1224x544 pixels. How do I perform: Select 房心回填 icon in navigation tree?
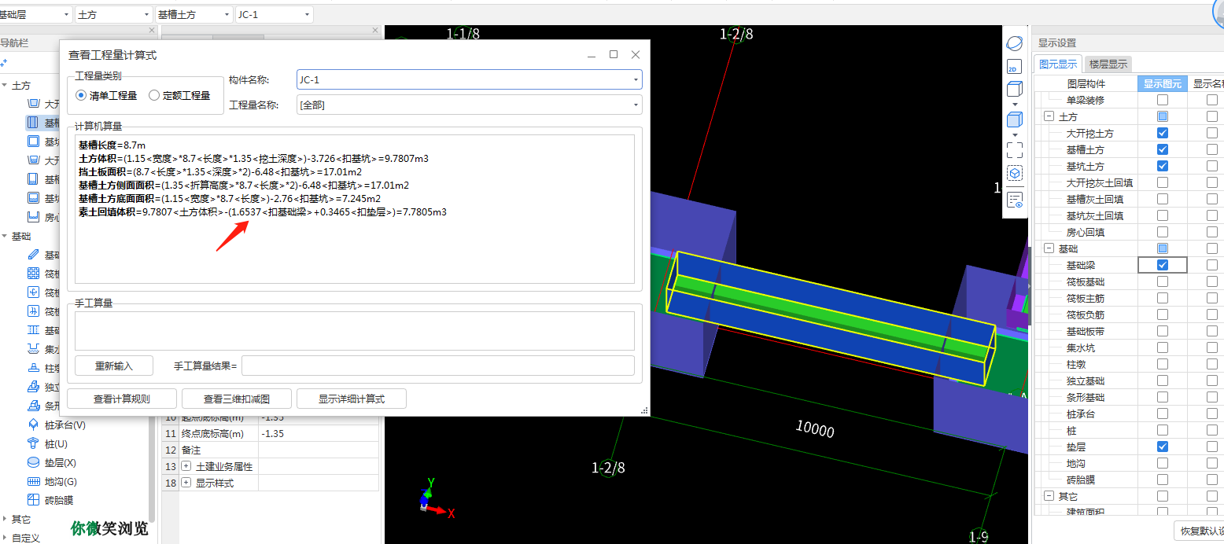pos(33,217)
